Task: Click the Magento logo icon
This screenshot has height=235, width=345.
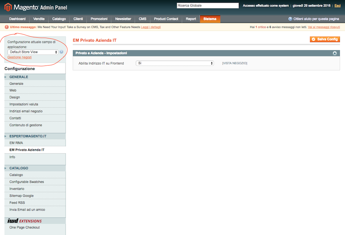Action: tap(8, 7)
